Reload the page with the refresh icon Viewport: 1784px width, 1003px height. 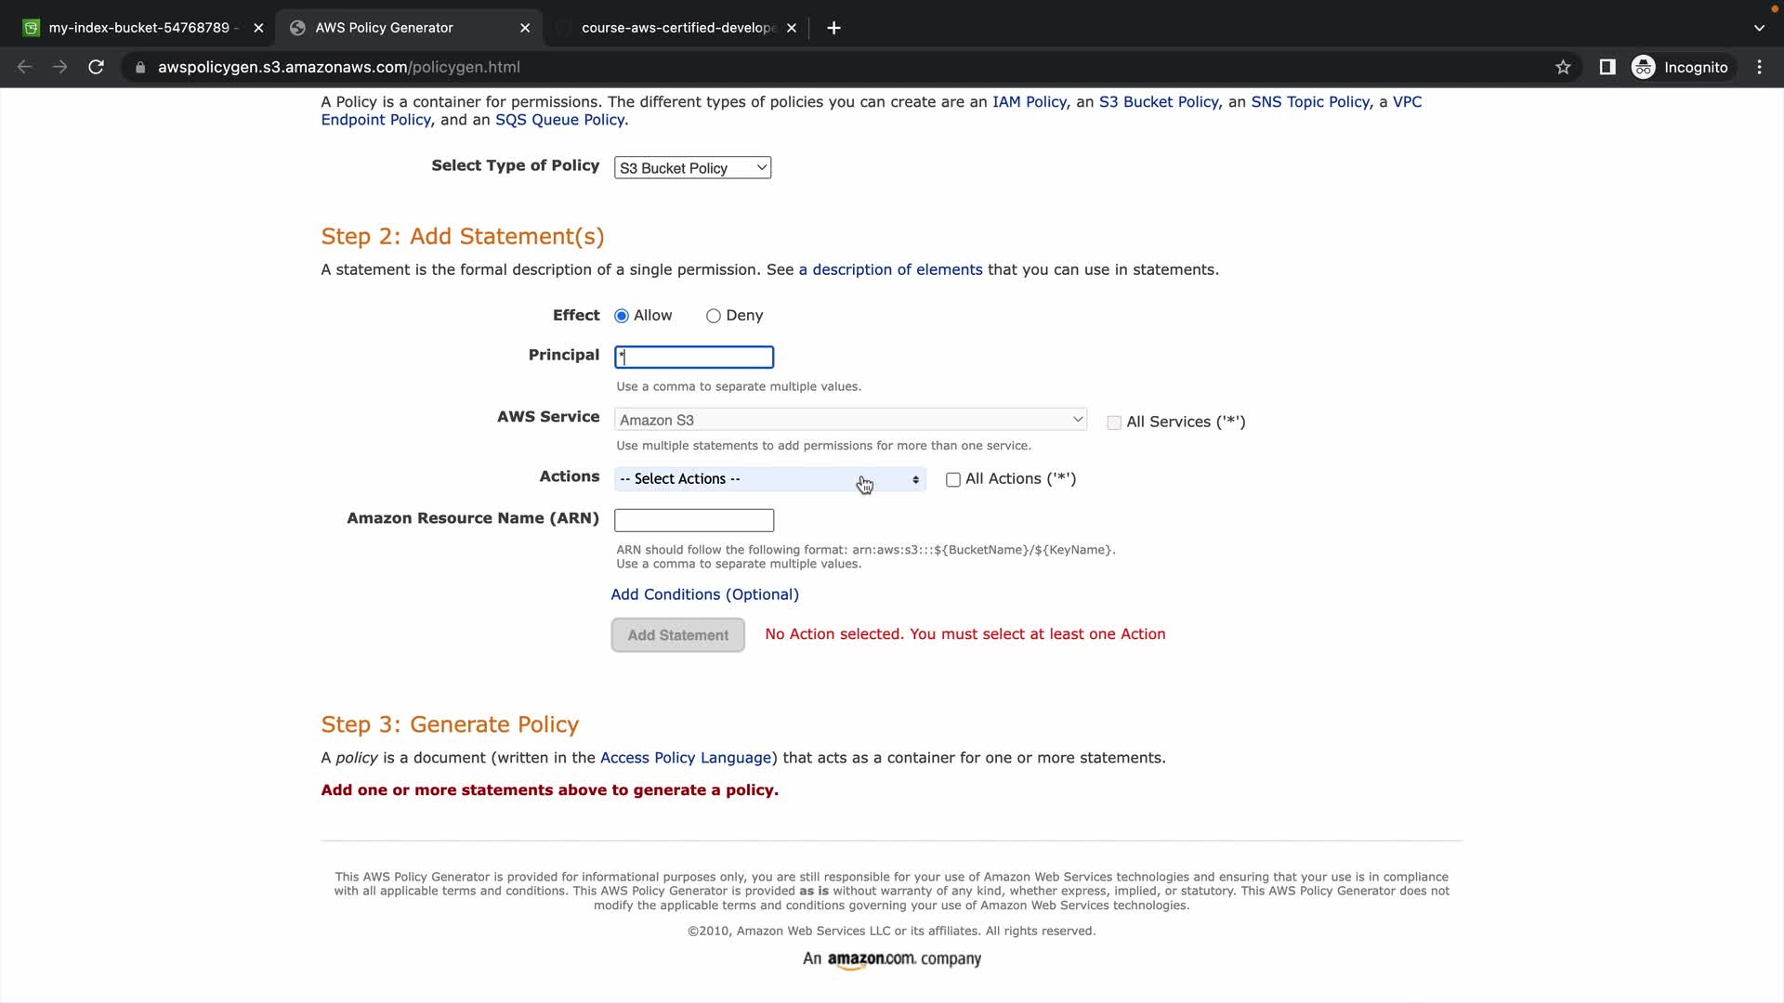96,67
